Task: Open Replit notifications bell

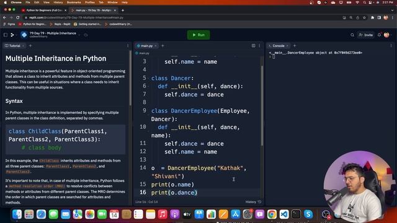Action: 379,35
